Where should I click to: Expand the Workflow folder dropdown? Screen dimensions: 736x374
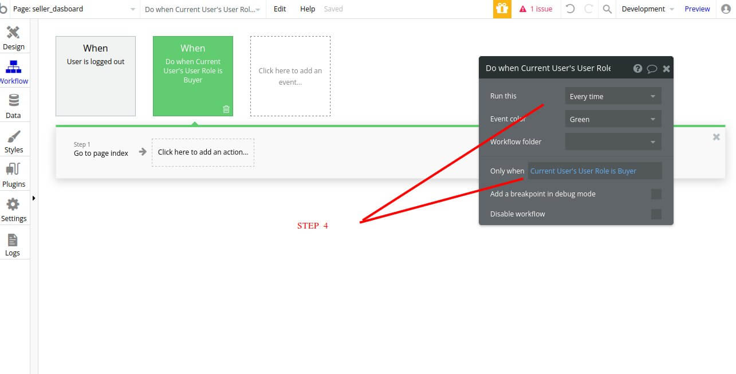[x=613, y=142]
